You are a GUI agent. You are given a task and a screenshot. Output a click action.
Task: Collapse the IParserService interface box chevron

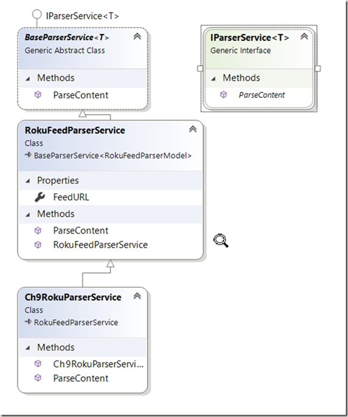tap(304, 37)
